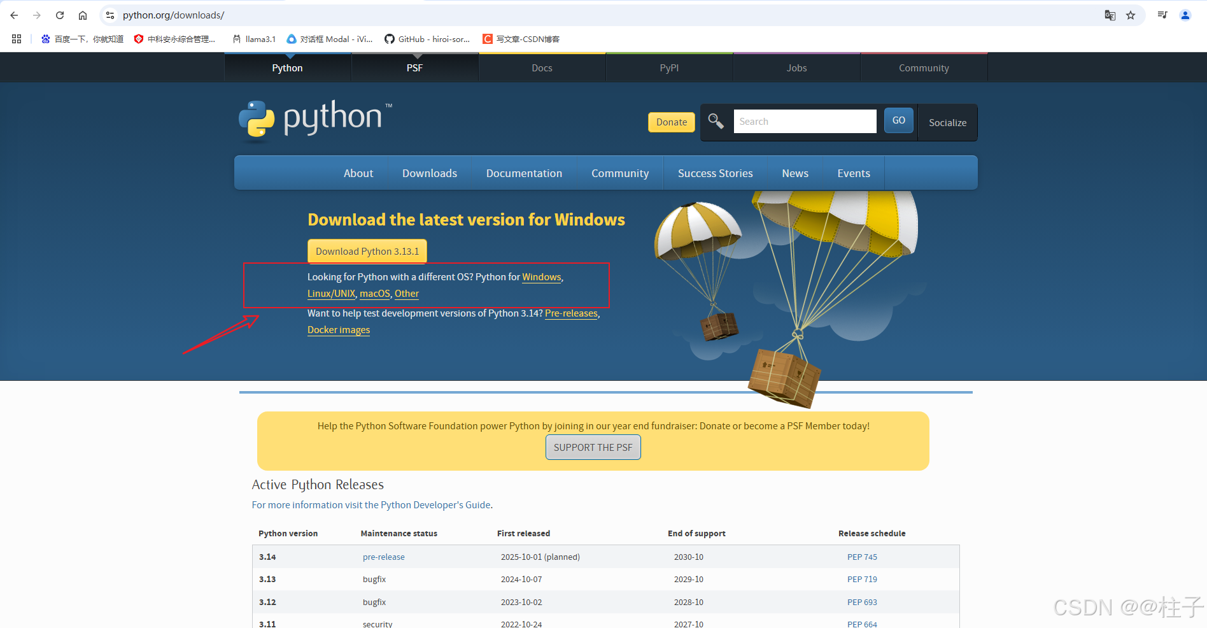Open the apps grid in bookmarks bar
This screenshot has width=1207, height=628.
pos(17,39)
